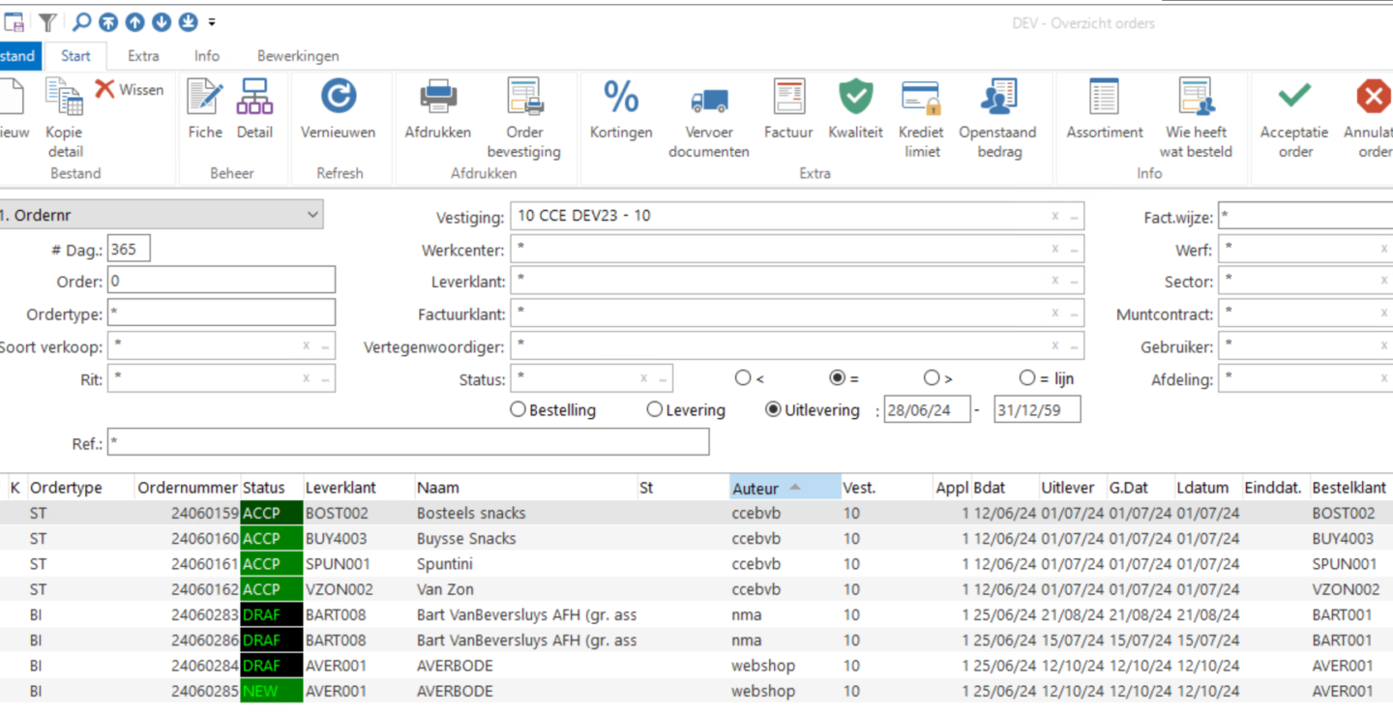Switch to the Info ribbon tab
The width and height of the screenshot is (1393, 715).
[206, 56]
